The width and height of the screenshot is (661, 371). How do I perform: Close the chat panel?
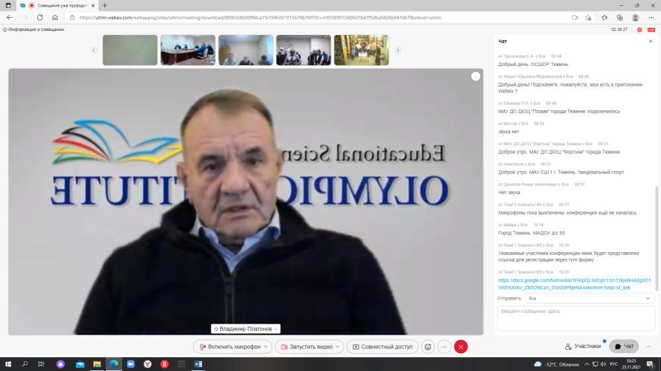[650, 42]
